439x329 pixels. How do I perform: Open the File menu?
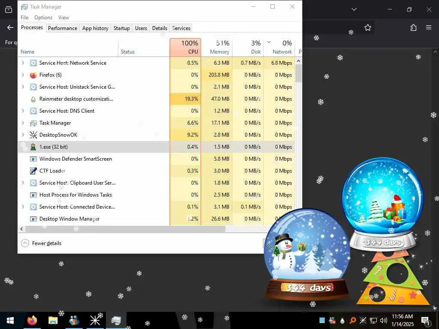[24, 17]
